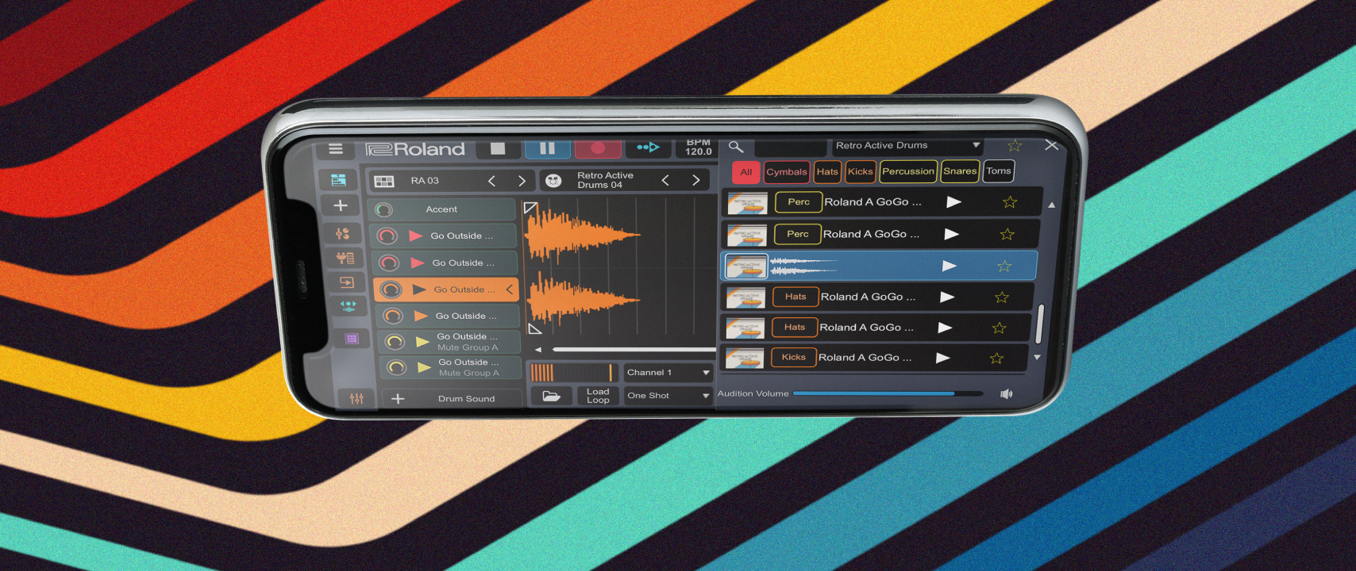Image resolution: width=1356 pixels, height=571 pixels.
Task: Add a new Drum Sound with plus
Action: (398, 399)
